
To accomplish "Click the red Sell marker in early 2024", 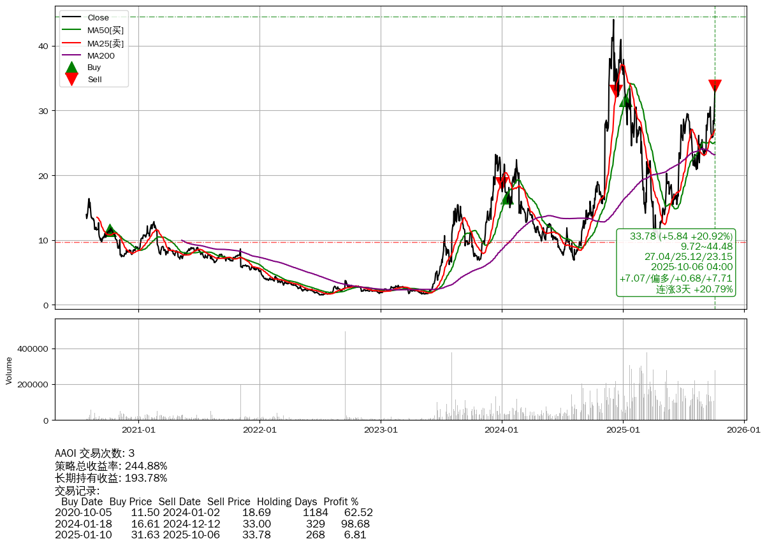I will [x=502, y=183].
